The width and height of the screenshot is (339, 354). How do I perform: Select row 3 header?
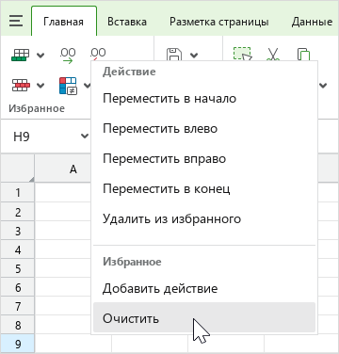18,231
